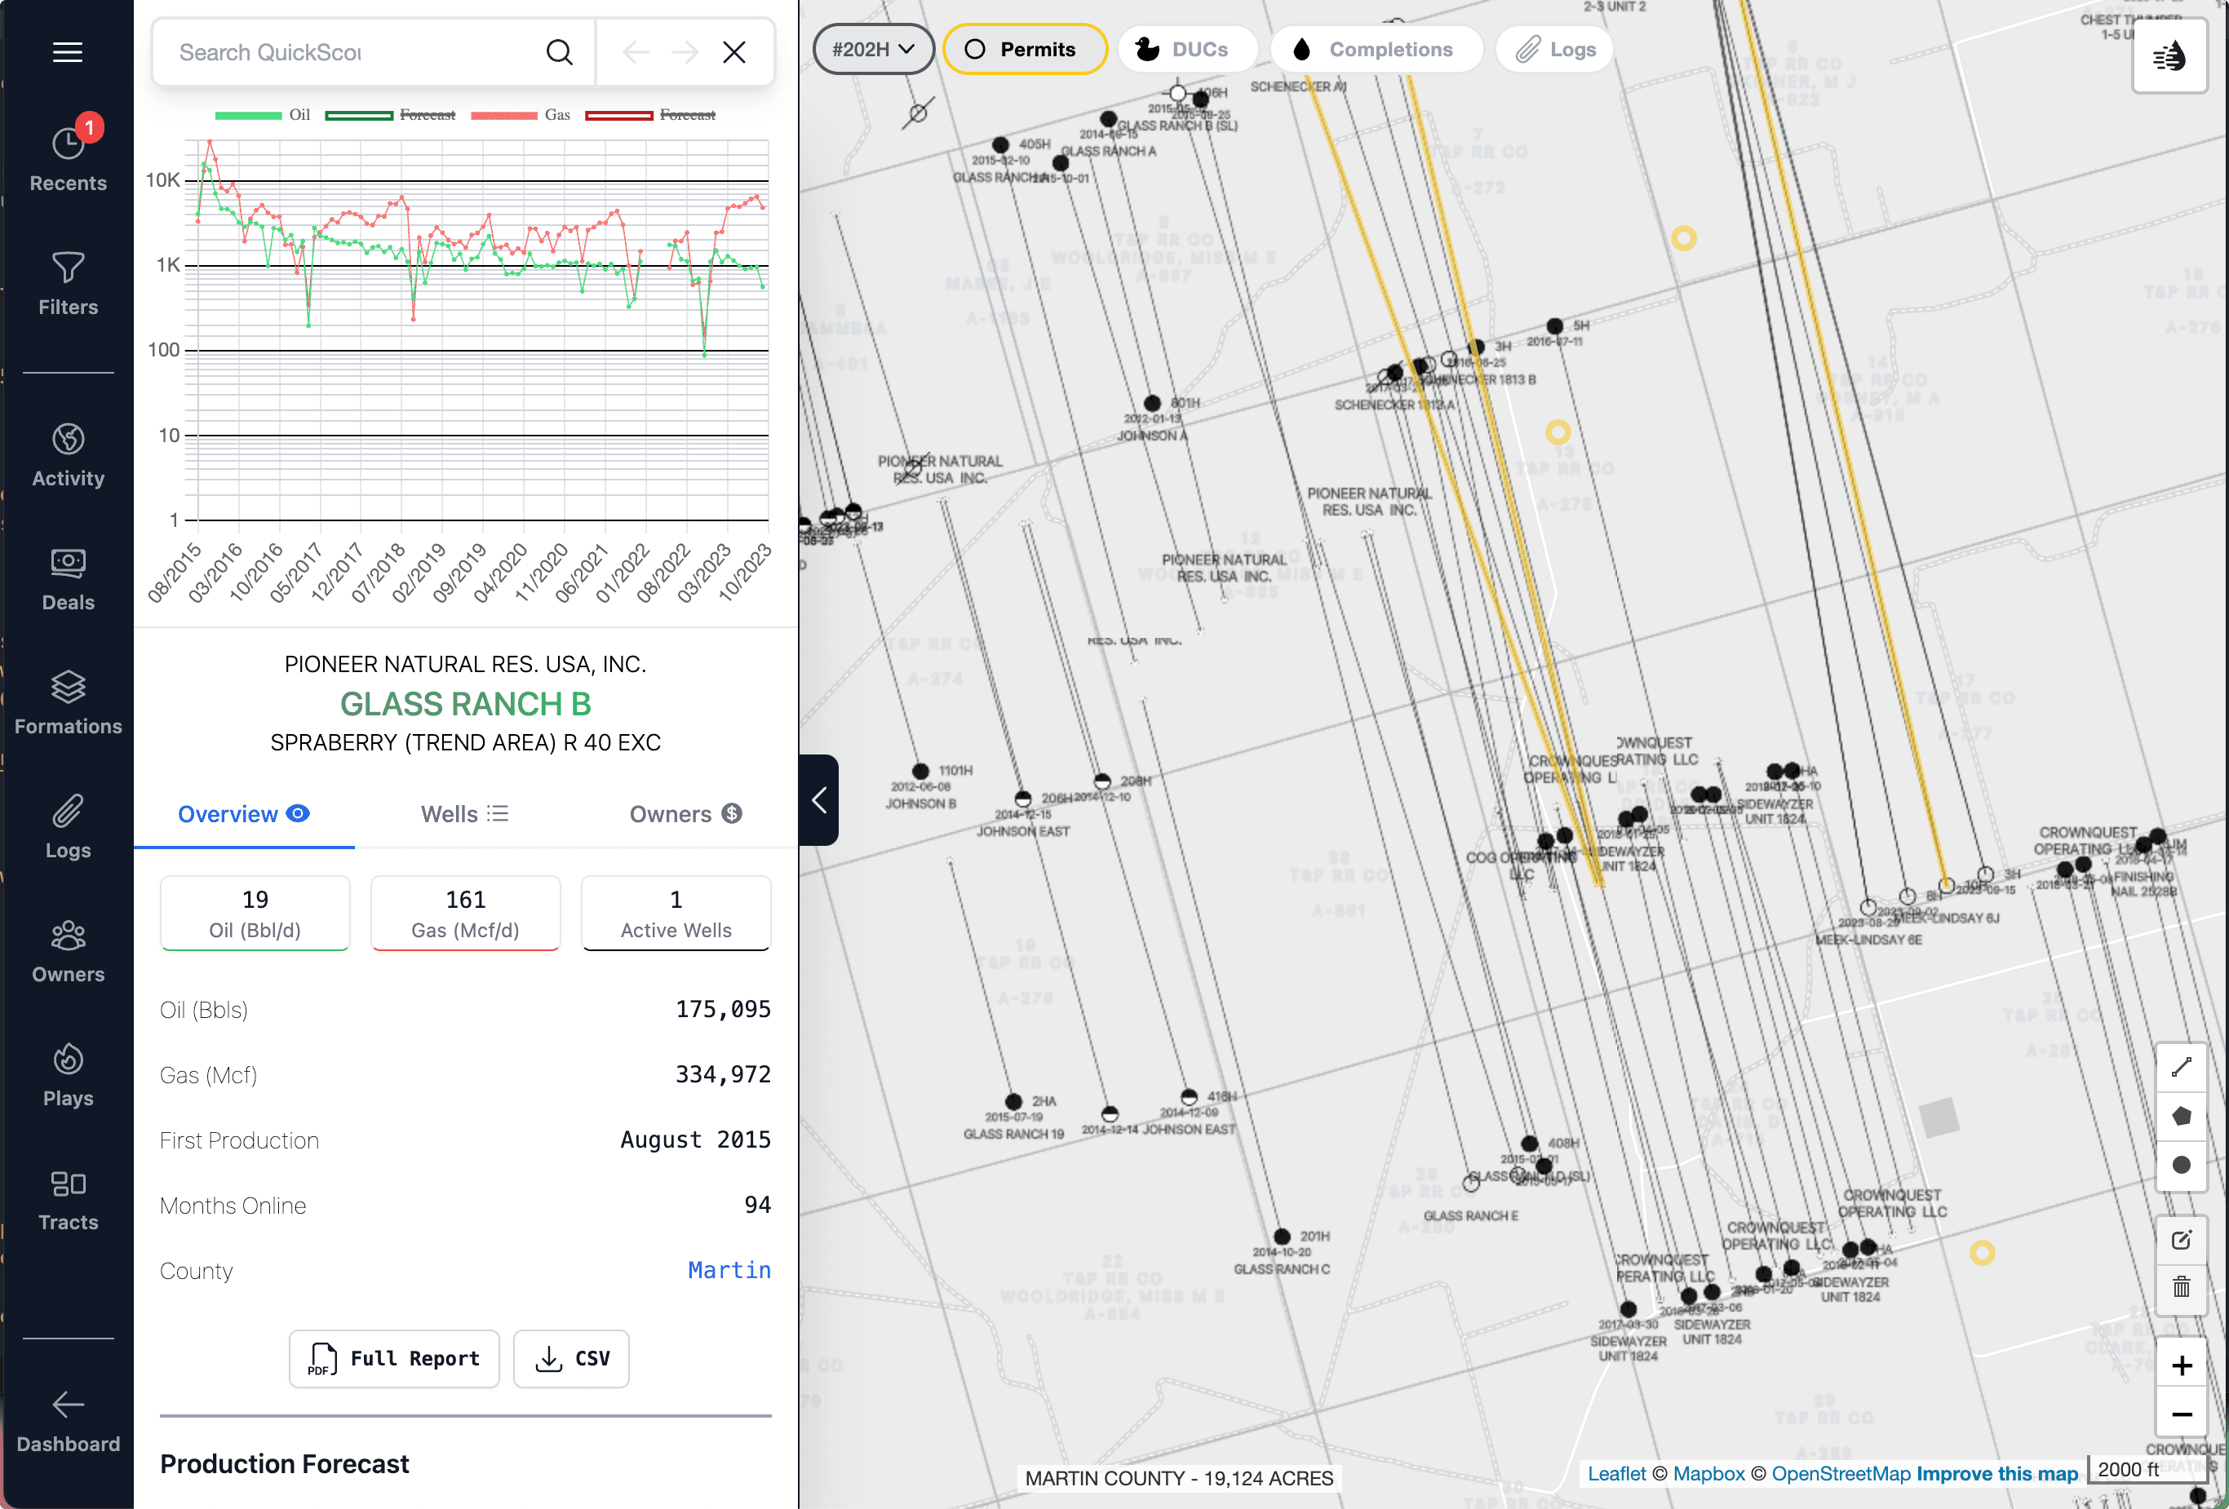Click the Owners sidebar icon
This screenshot has height=1509, width=2229.
[x=68, y=950]
